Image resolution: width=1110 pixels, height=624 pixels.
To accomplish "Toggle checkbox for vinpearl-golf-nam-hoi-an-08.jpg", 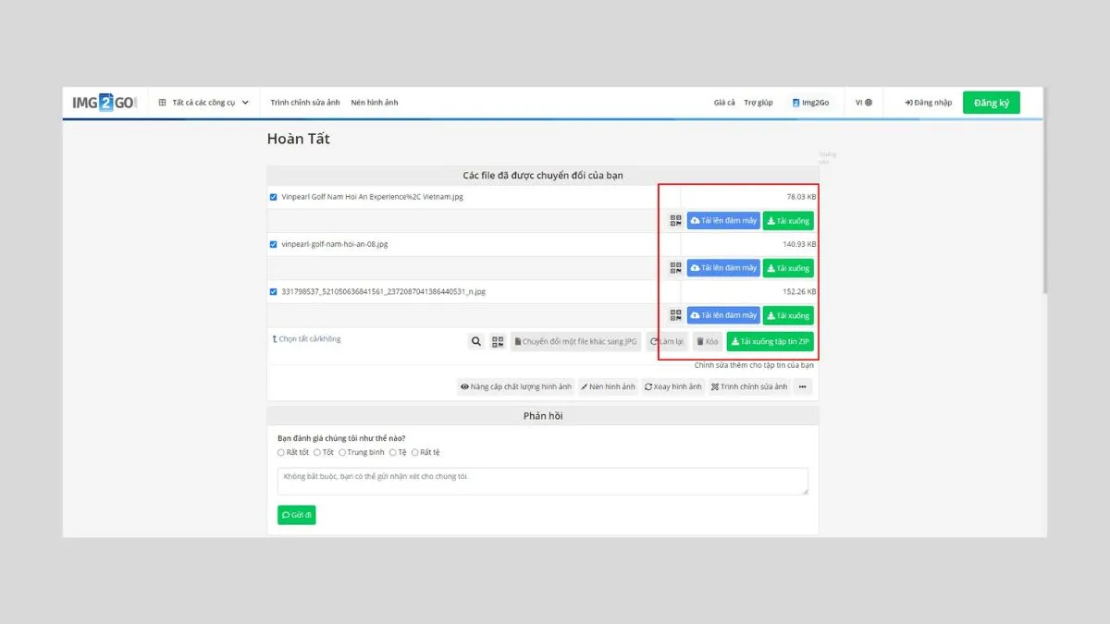I will pyautogui.click(x=273, y=244).
